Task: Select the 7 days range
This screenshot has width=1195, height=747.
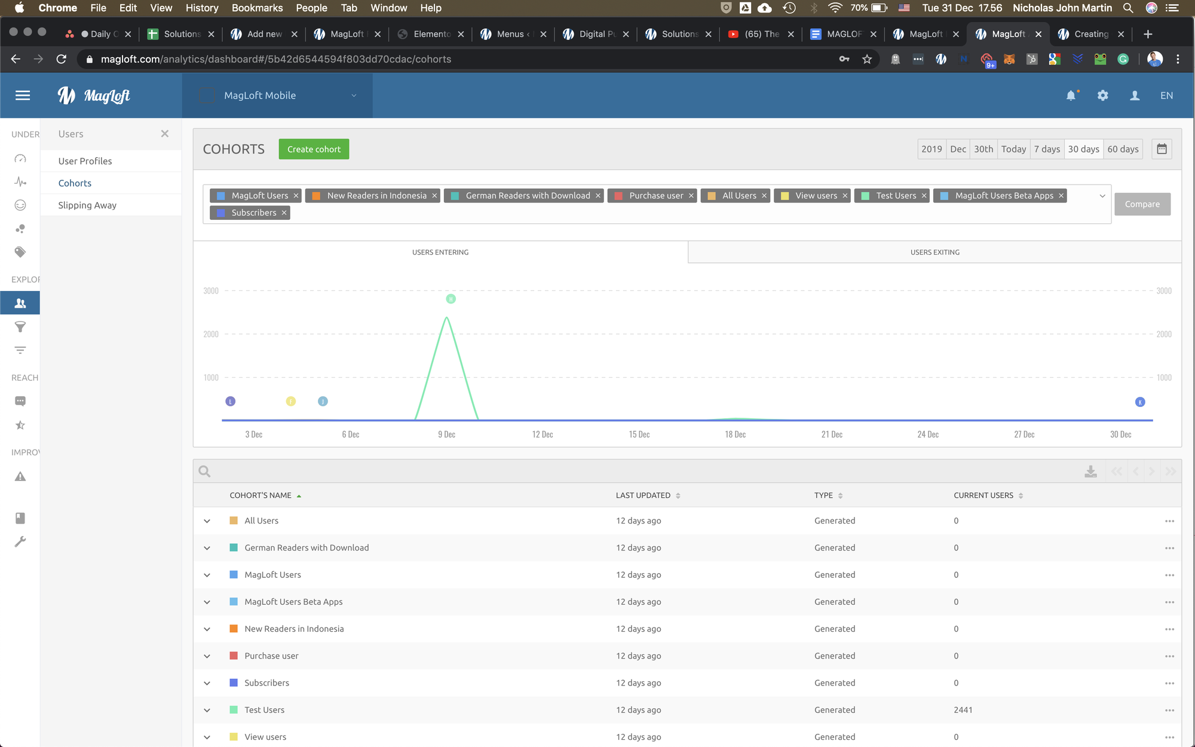Action: pyautogui.click(x=1047, y=149)
